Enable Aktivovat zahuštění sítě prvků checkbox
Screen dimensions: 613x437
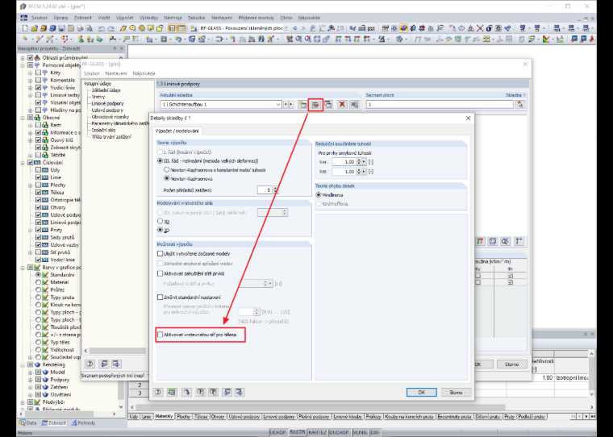[x=160, y=273]
